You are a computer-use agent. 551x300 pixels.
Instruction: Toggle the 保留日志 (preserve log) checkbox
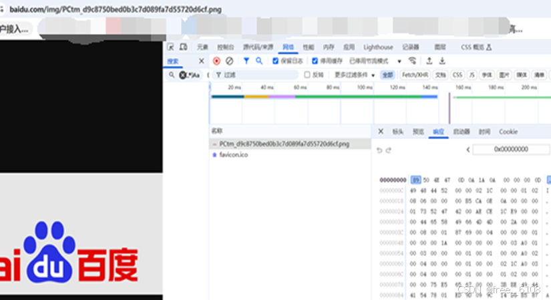[x=275, y=61]
